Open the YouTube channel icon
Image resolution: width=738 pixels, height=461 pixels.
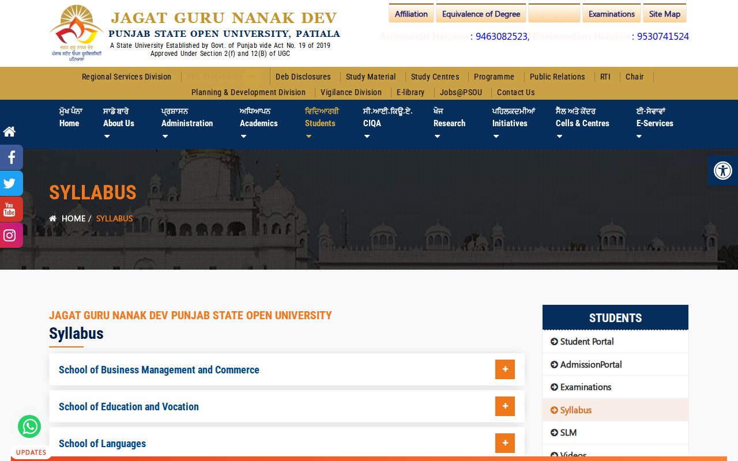coord(11,209)
